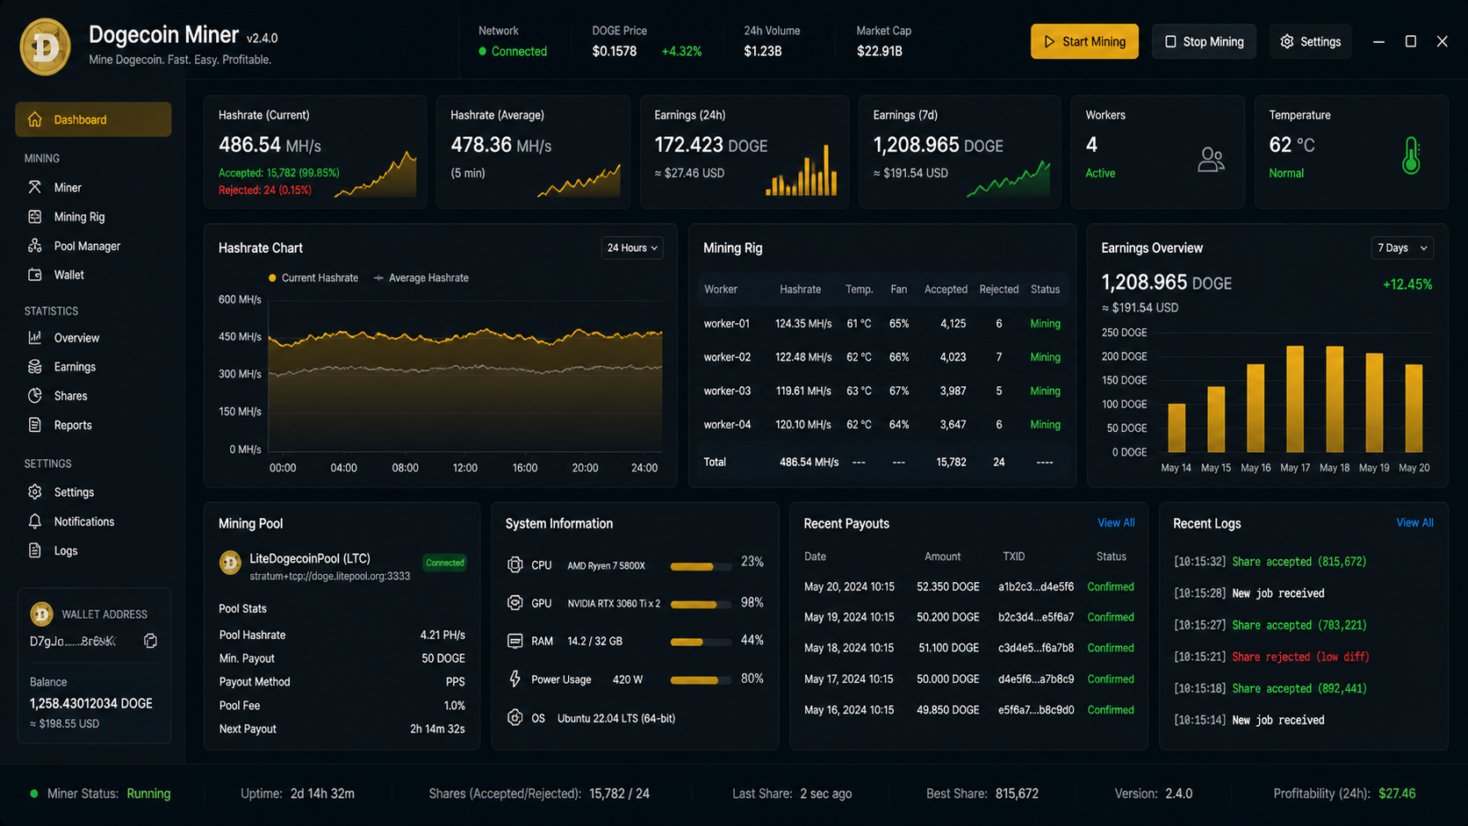Click the Miner pickaxe icon in sidebar

pos(35,187)
